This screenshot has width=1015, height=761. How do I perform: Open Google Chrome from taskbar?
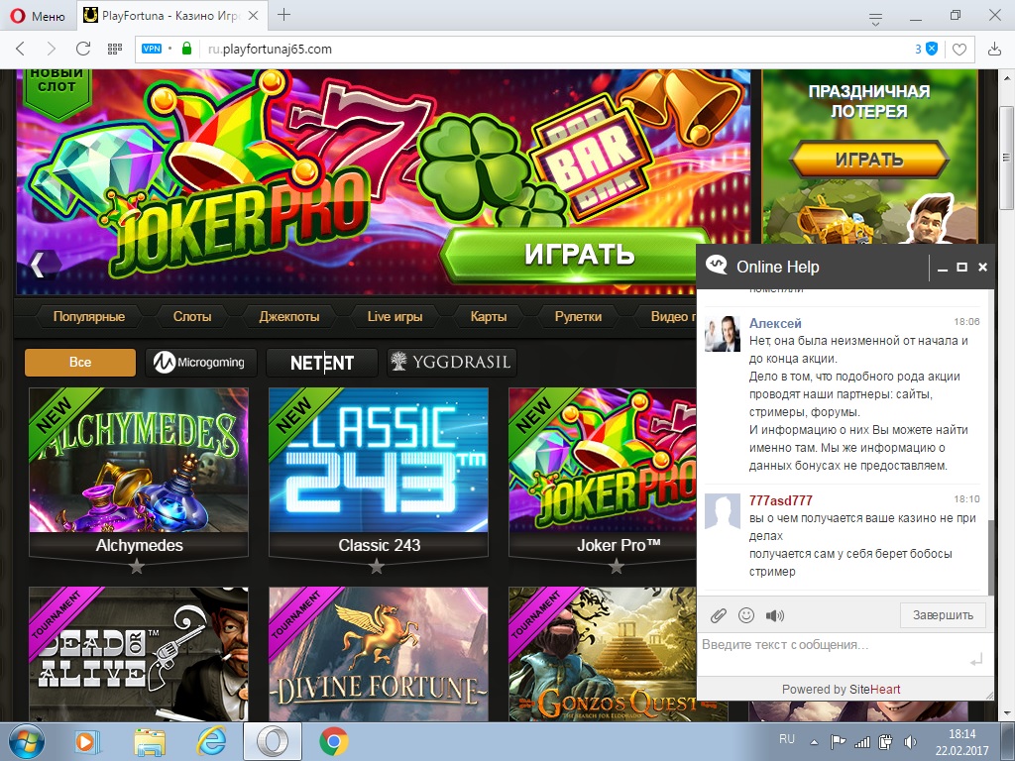pos(334,741)
